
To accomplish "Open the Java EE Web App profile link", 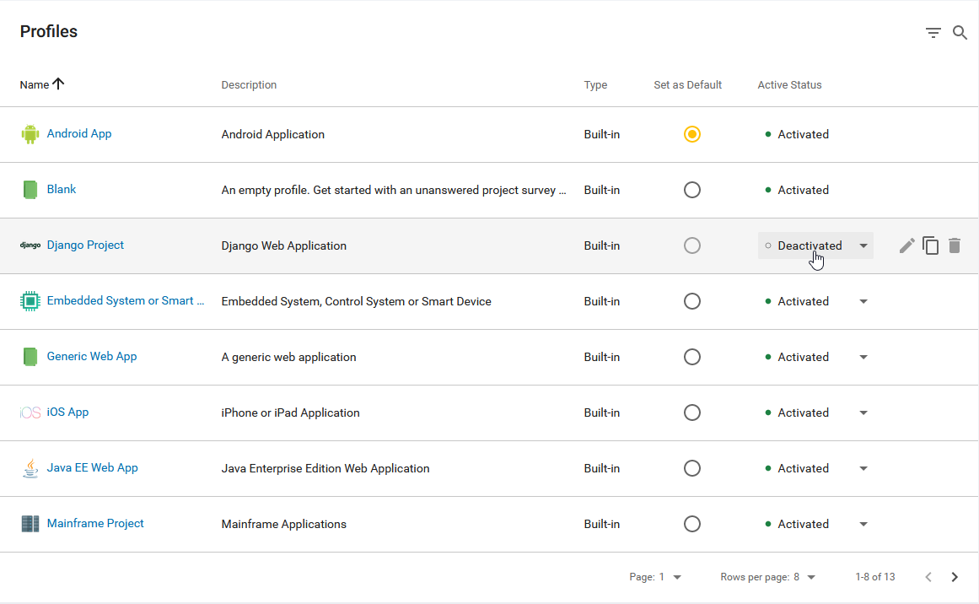I will pyautogui.click(x=92, y=467).
